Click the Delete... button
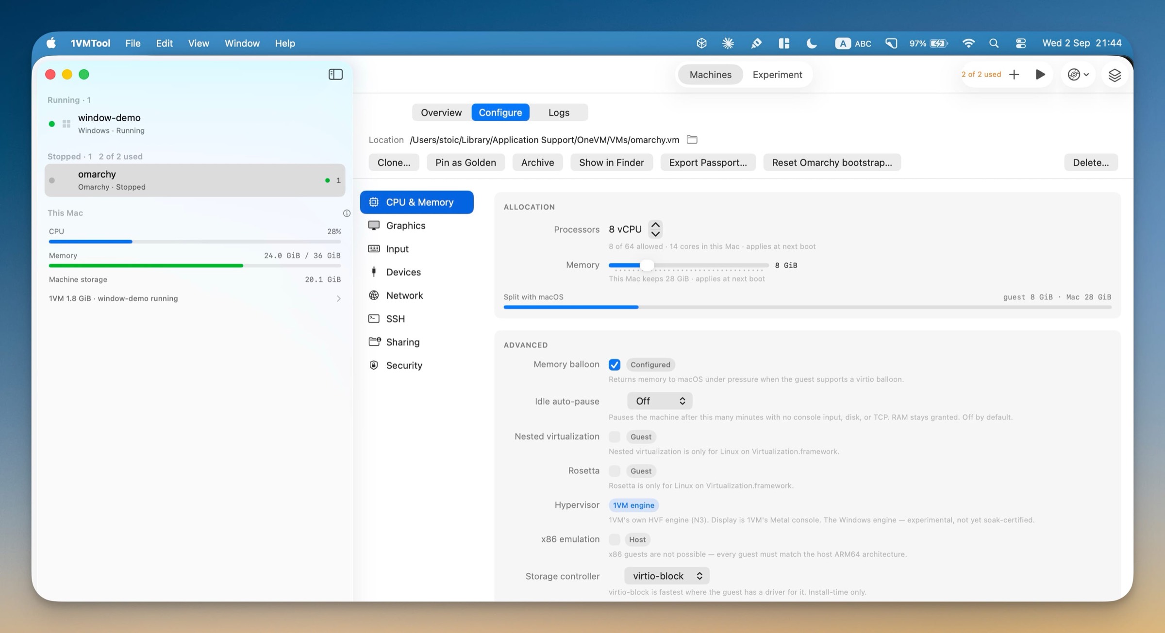 point(1091,162)
